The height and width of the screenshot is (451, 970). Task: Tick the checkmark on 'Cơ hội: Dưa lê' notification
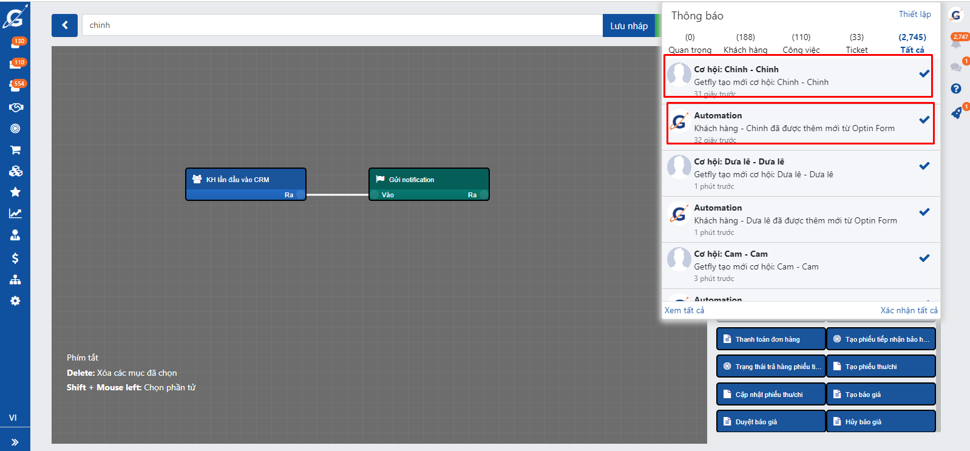tap(924, 166)
